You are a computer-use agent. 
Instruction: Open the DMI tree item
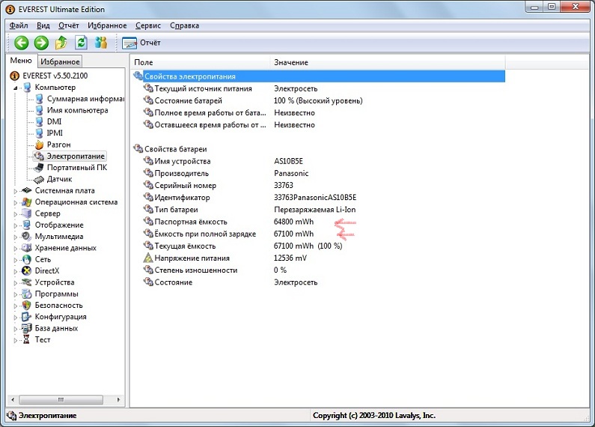[54, 121]
